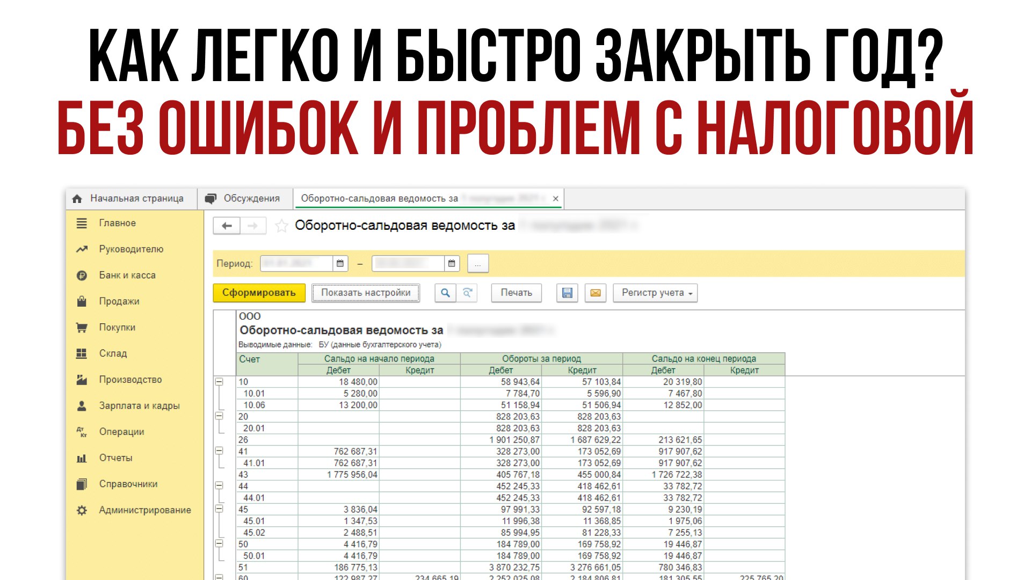
Task: Click the Счет column header
Action: [267, 364]
